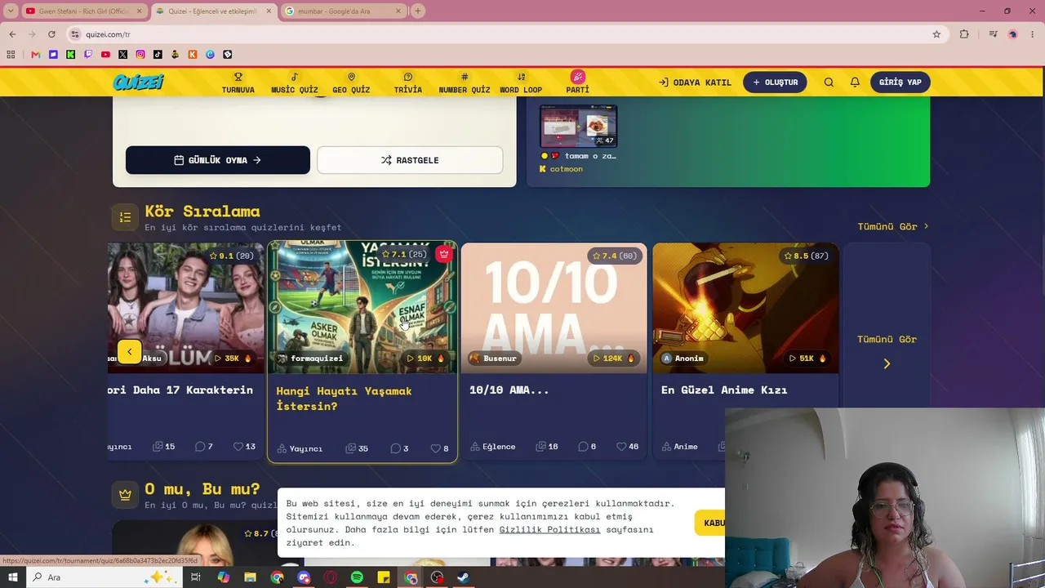Screen dimensions: 1045x588
Task: Click the Eğlence category tag
Action: click(492, 447)
